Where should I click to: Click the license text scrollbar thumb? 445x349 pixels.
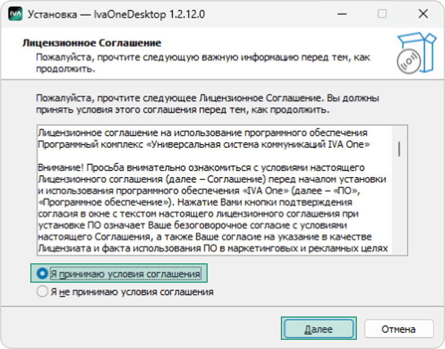point(399,149)
